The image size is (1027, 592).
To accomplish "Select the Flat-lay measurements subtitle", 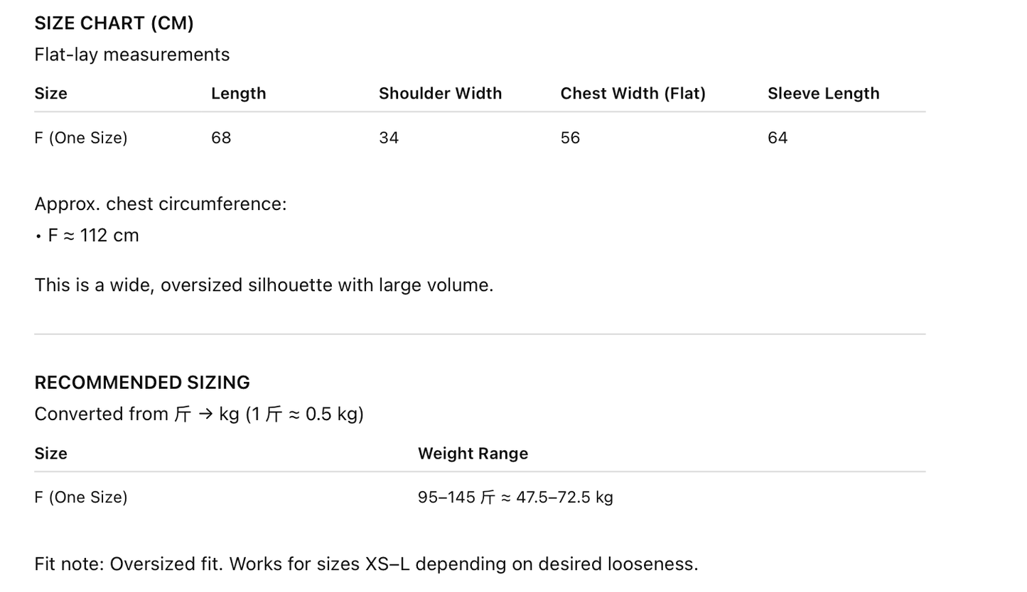I will click(x=131, y=55).
